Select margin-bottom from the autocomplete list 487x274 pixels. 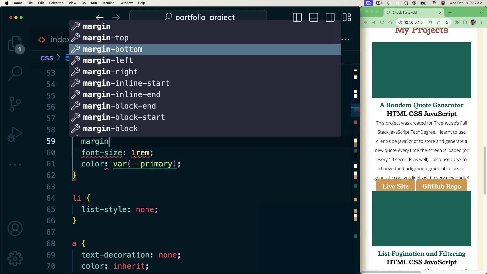coord(113,49)
